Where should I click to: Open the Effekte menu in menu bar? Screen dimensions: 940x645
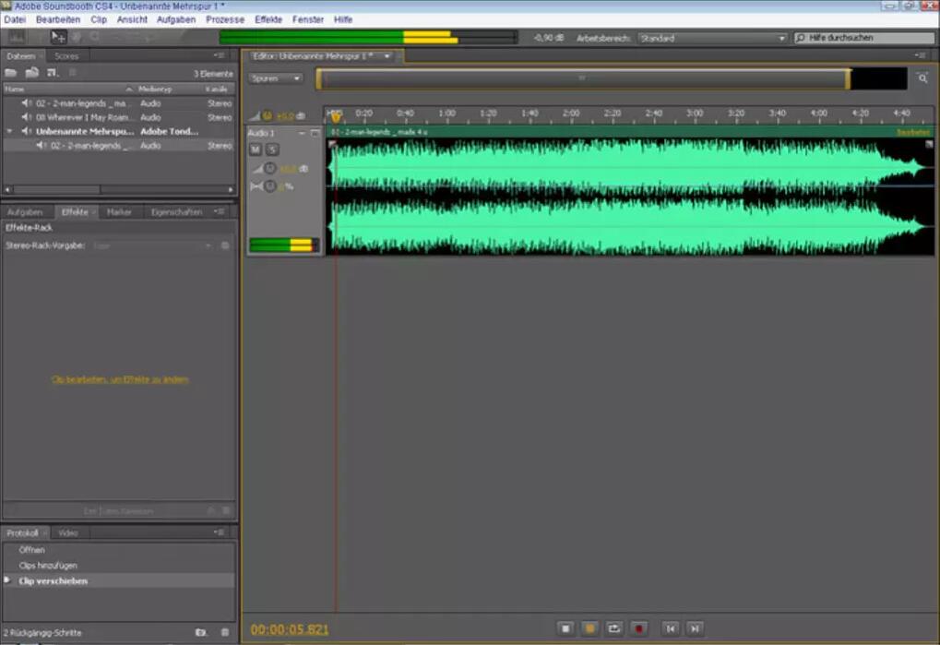coord(268,19)
